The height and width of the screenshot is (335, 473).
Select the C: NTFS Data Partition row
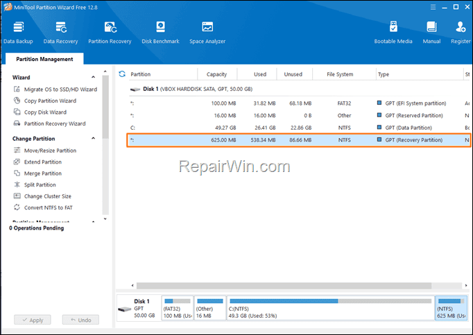(x=299, y=128)
